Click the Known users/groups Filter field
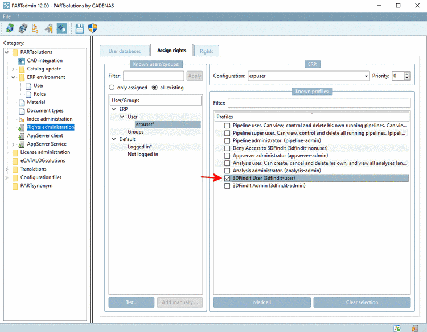 [154, 76]
